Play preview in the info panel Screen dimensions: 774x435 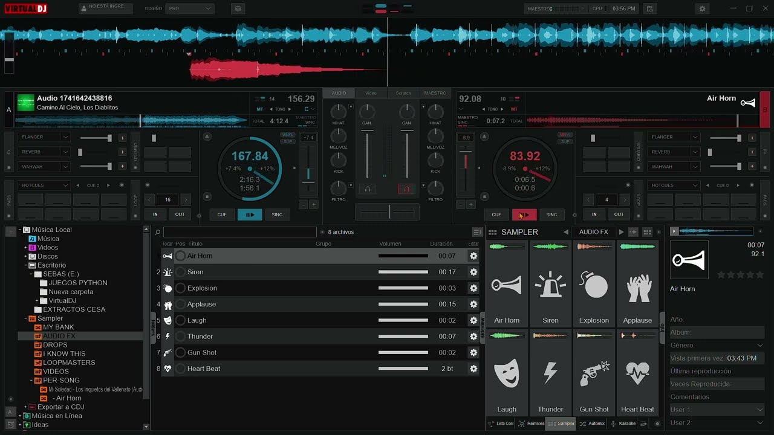pyautogui.click(x=674, y=231)
